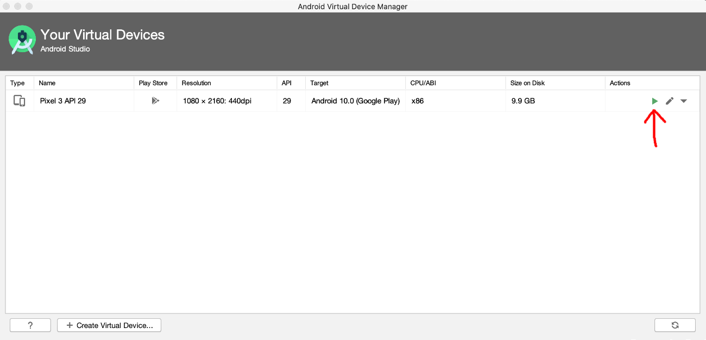Screen dimensions: 706x340
Task: Close the Android Virtual Device Manager window
Action: point(7,7)
